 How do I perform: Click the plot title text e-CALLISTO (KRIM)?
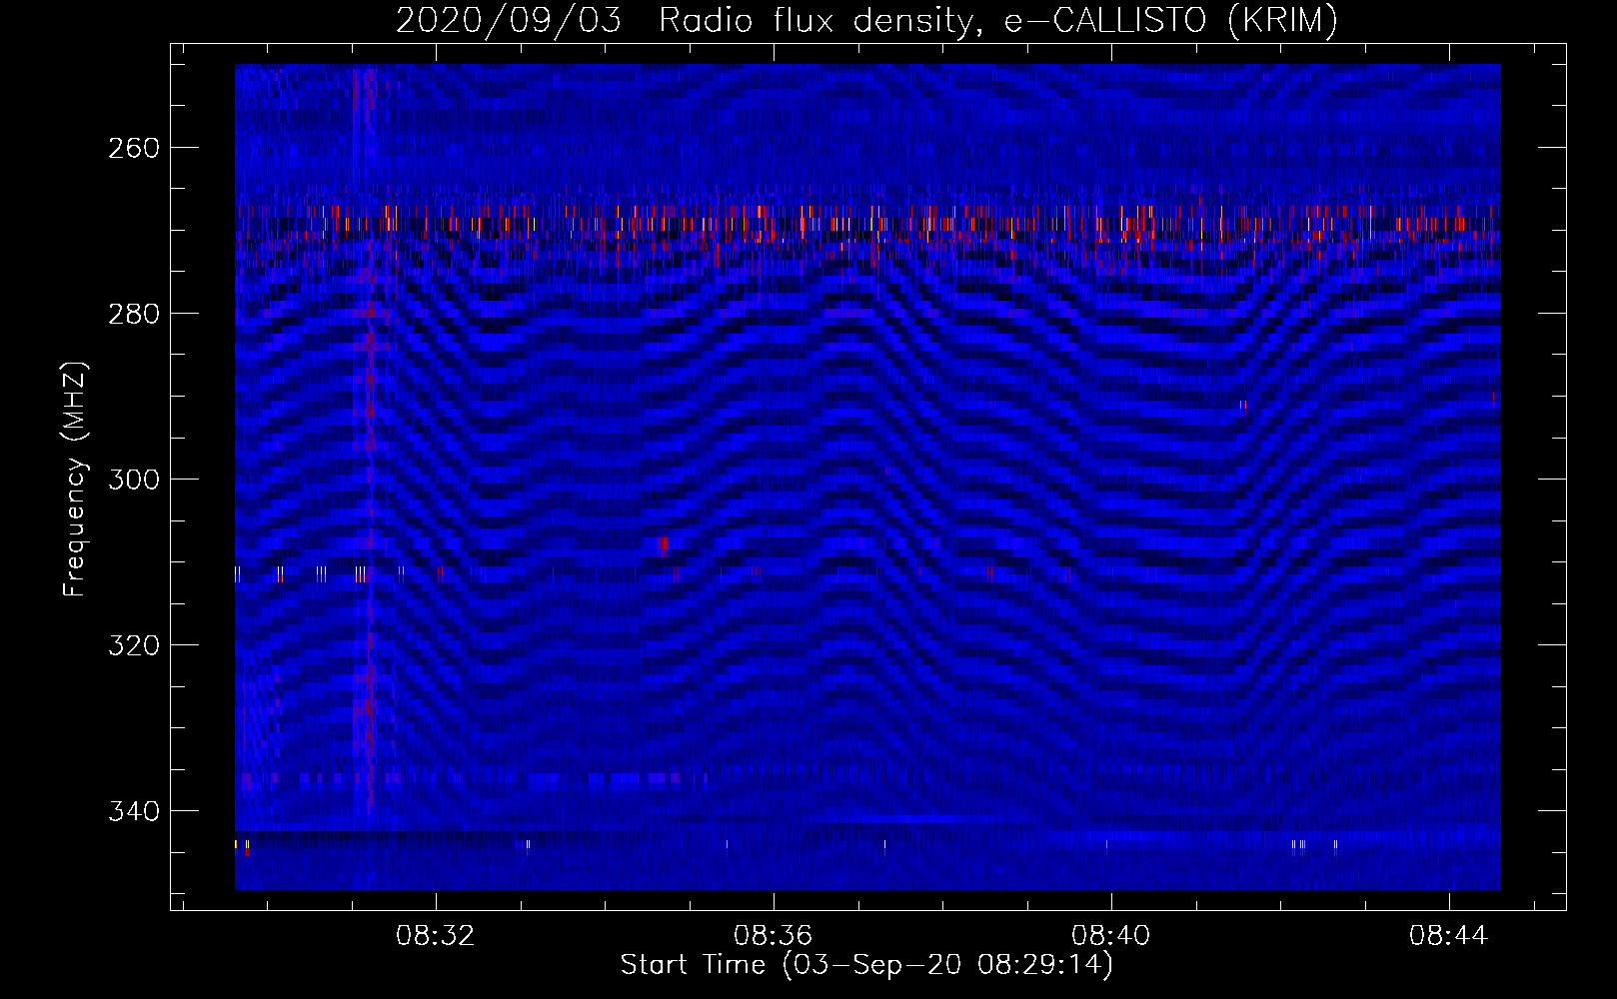click(x=1171, y=20)
